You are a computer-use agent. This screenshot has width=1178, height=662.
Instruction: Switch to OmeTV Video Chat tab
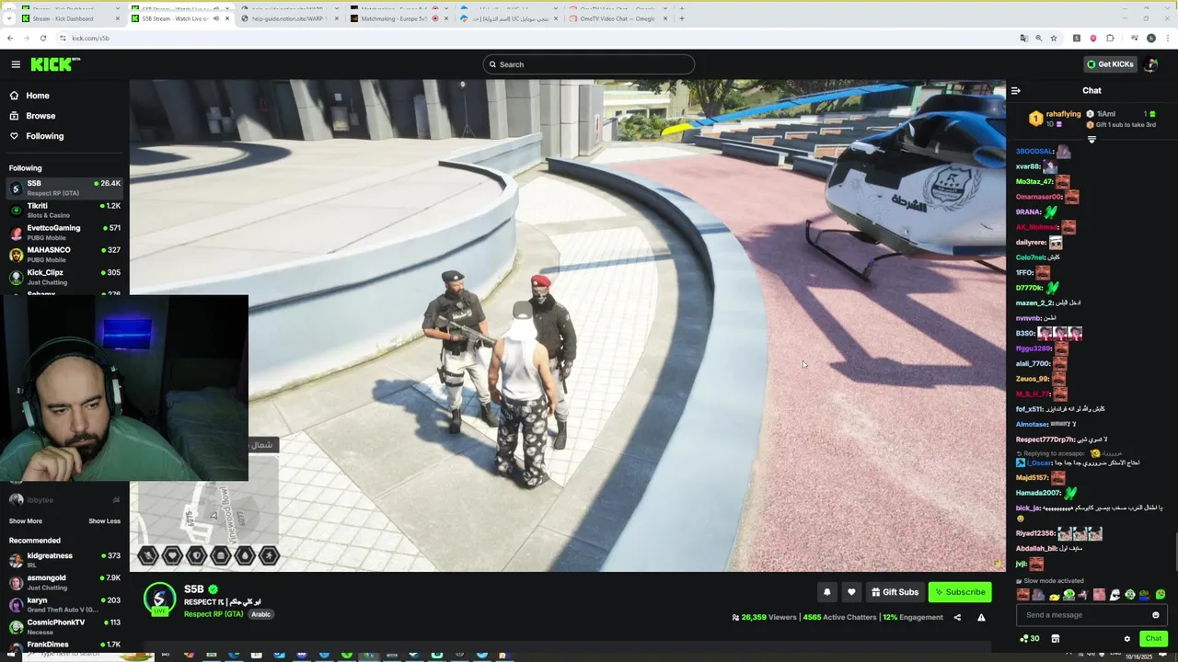point(618,18)
